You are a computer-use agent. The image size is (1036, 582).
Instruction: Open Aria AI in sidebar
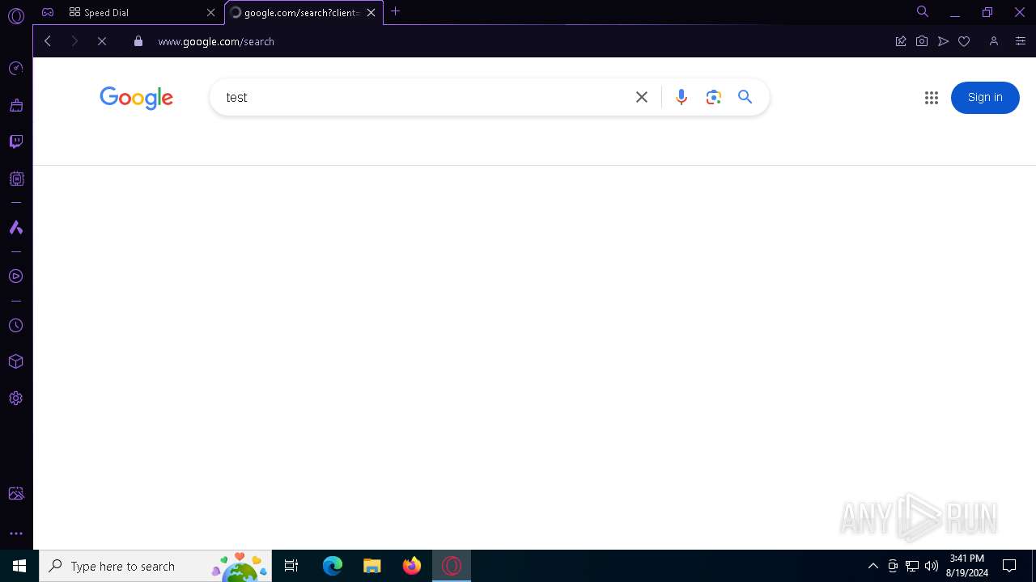(x=16, y=228)
